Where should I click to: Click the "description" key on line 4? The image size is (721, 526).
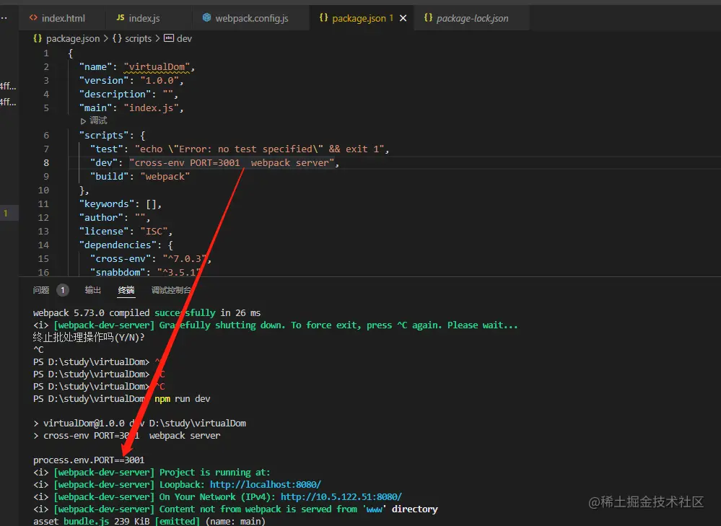click(x=115, y=95)
